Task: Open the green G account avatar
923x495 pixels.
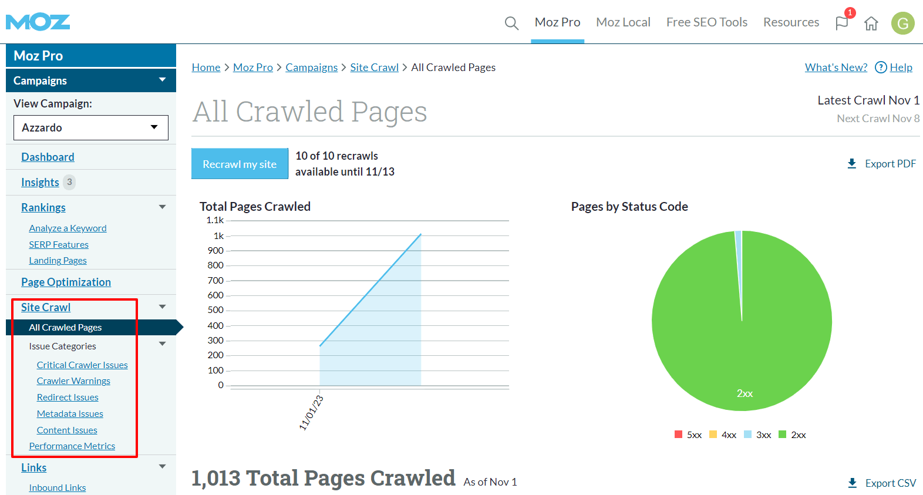Action: tap(902, 23)
